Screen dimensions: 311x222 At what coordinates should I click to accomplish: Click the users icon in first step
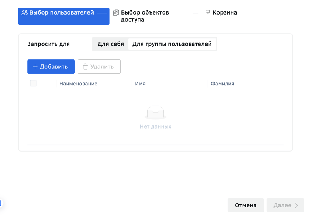click(24, 12)
